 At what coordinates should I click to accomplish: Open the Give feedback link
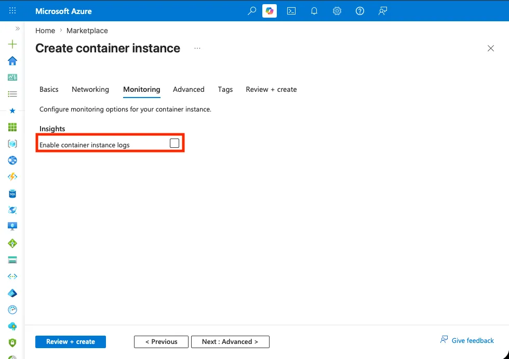467,340
